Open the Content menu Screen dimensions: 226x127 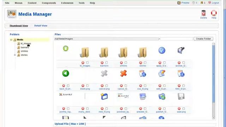(x=32, y=3)
